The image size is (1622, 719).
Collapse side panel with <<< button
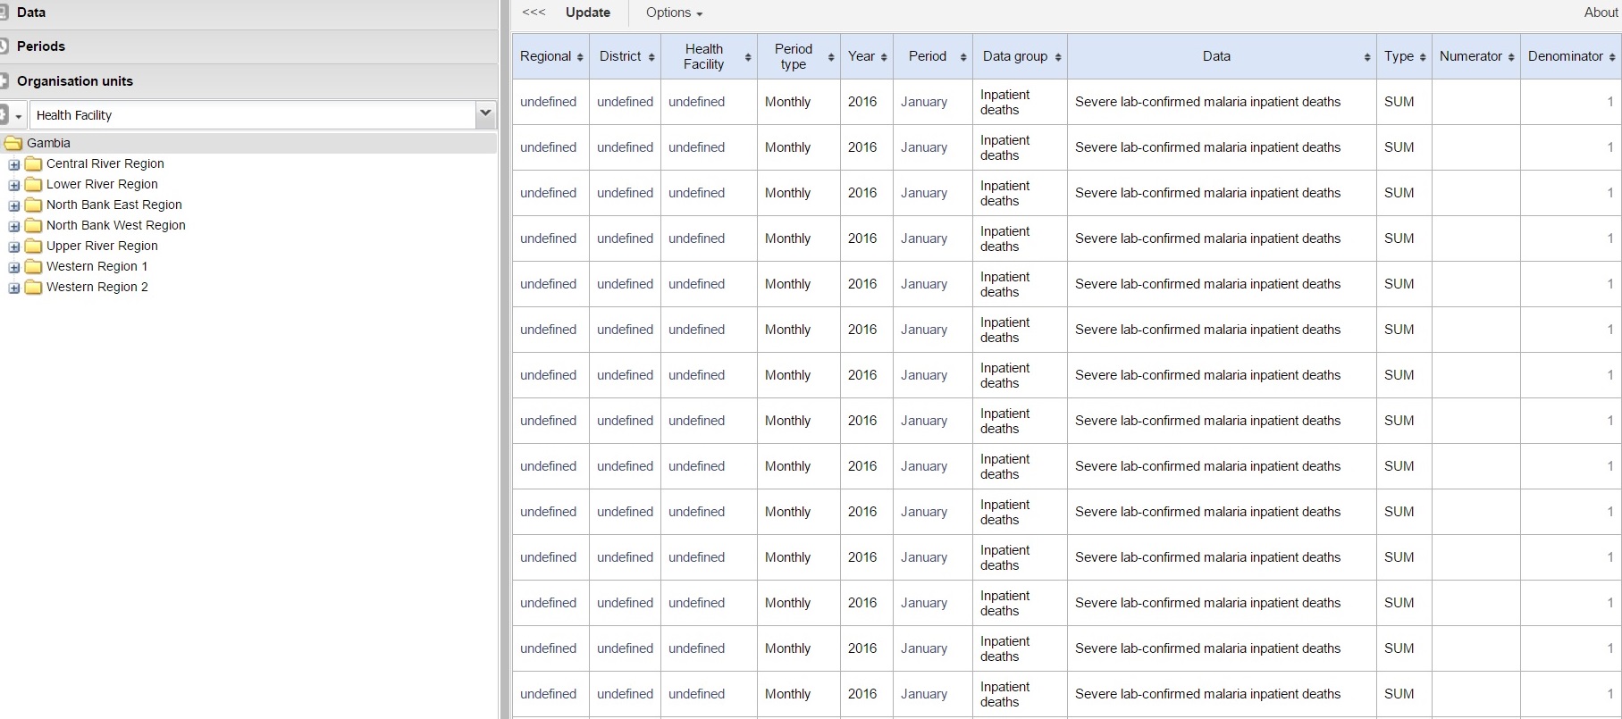tap(534, 13)
